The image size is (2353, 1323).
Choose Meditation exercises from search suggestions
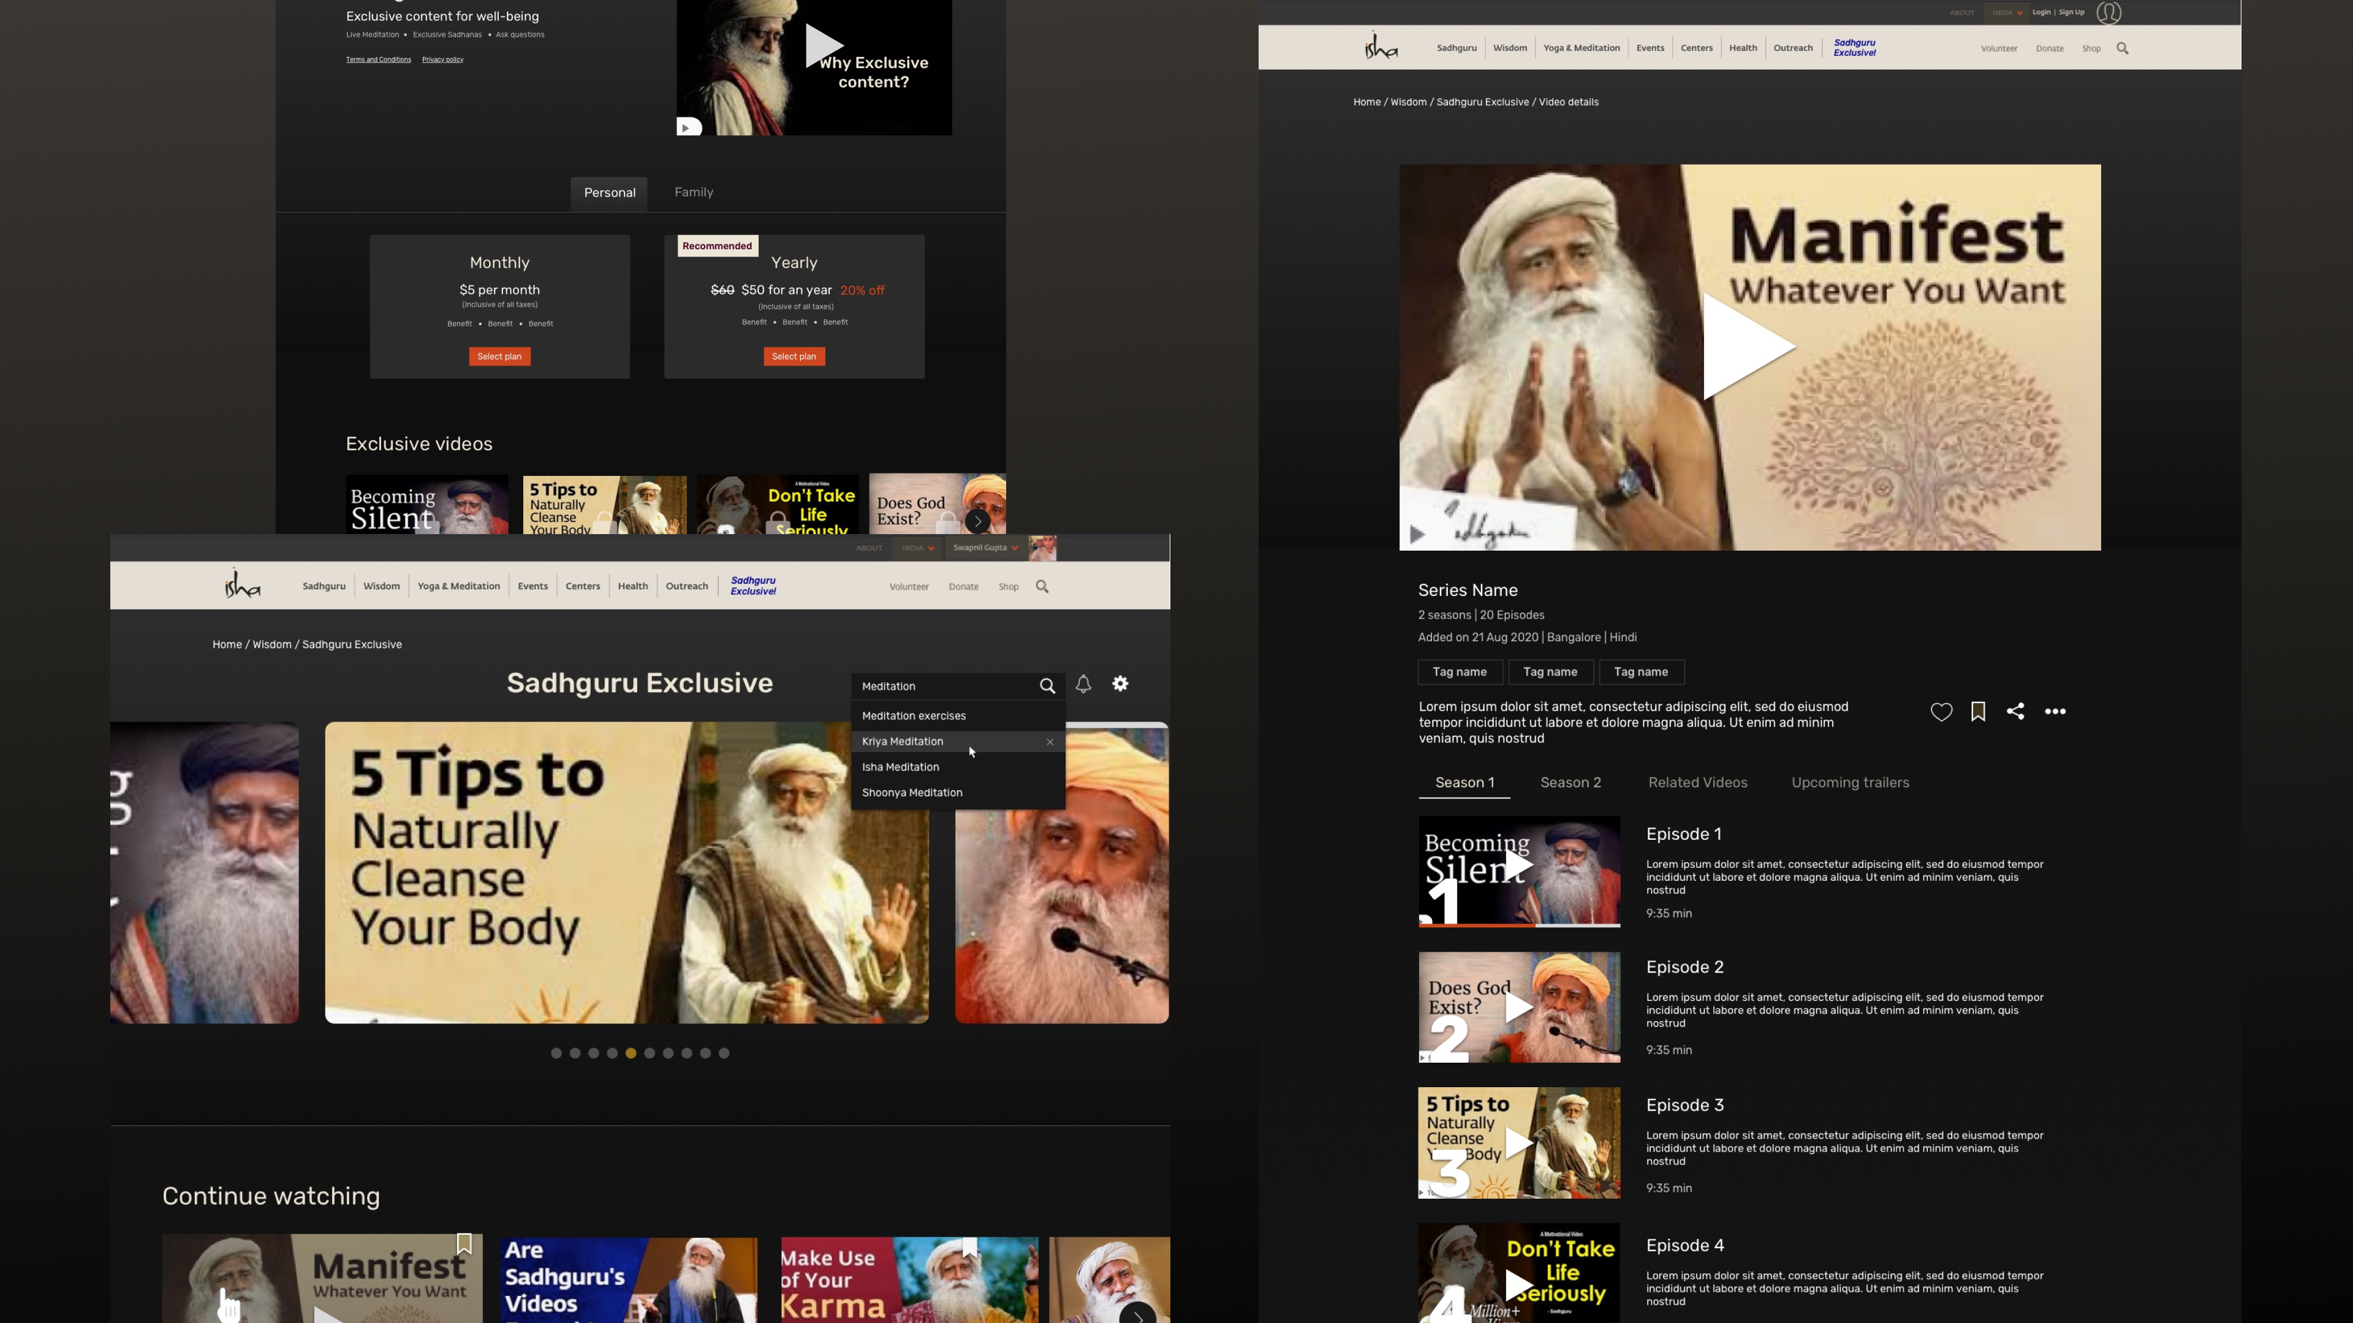pos(958,716)
